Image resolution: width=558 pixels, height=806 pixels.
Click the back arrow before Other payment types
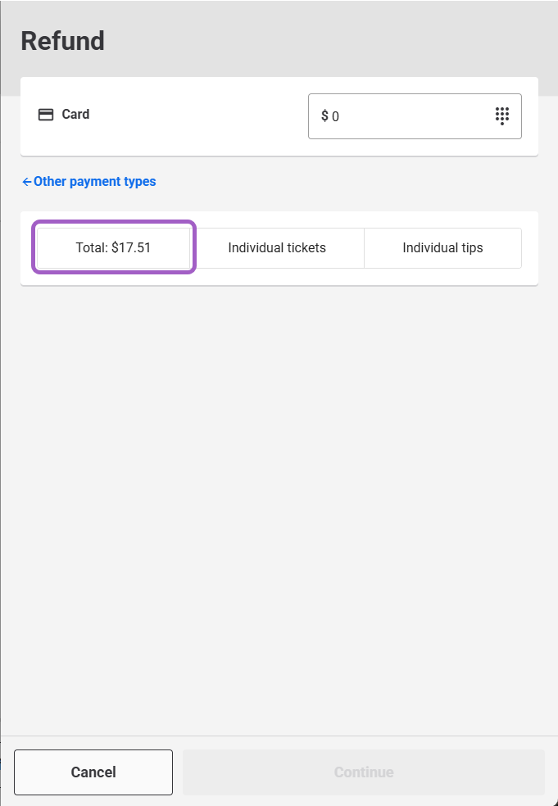coord(27,182)
